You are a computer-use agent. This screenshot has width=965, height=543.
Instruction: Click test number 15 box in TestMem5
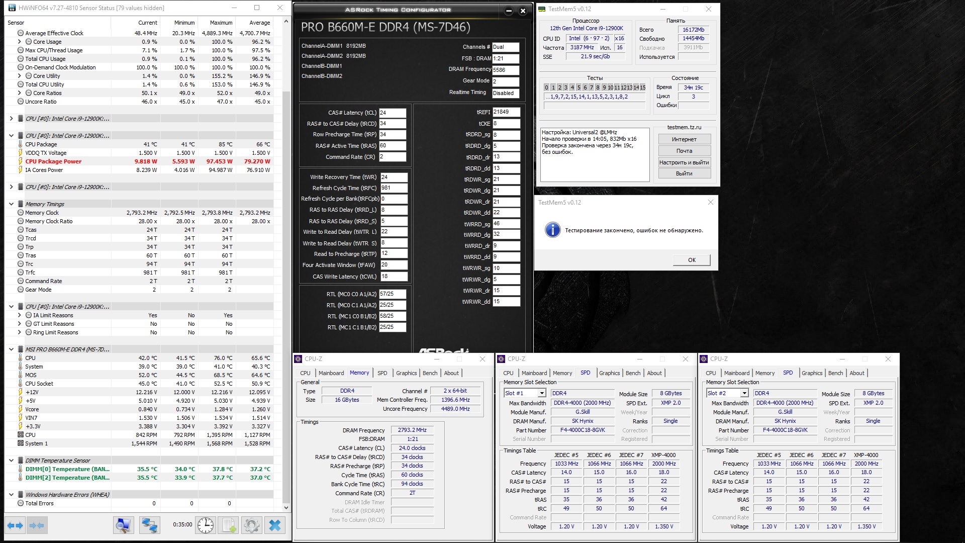click(643, 87)
